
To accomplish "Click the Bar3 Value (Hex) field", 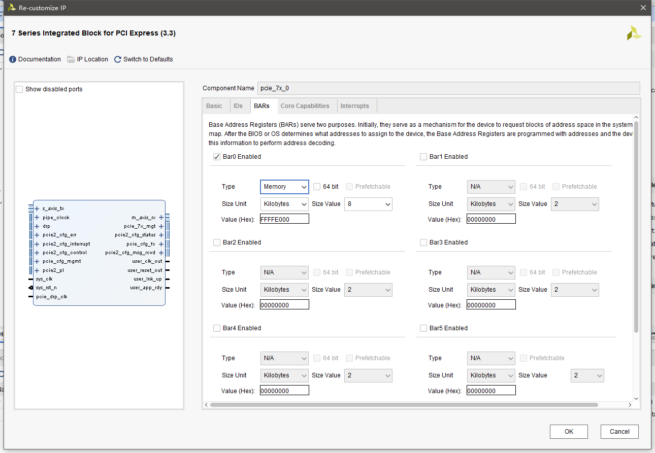I will pyautogui.click(x=491, y=305).
